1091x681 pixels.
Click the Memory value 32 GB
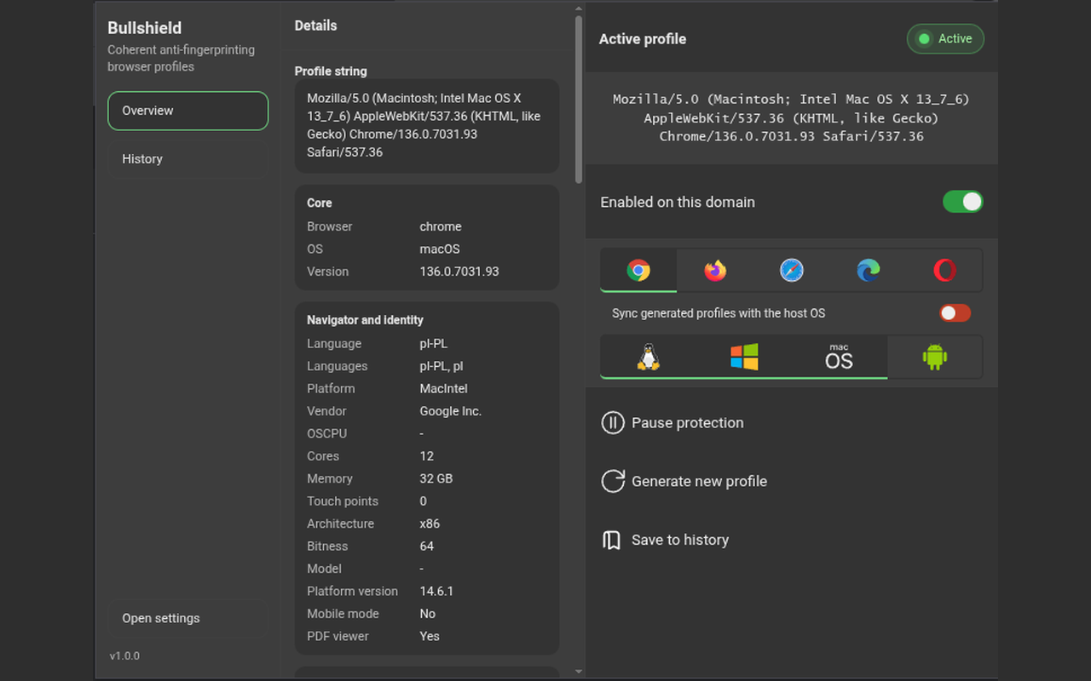[436, 478]
